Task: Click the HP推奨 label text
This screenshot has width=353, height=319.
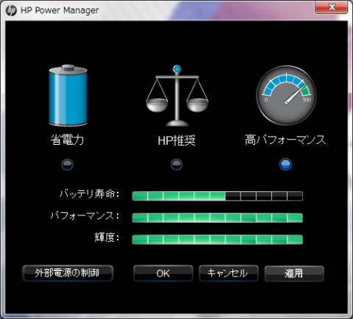Action: click(x=176, y=140)
